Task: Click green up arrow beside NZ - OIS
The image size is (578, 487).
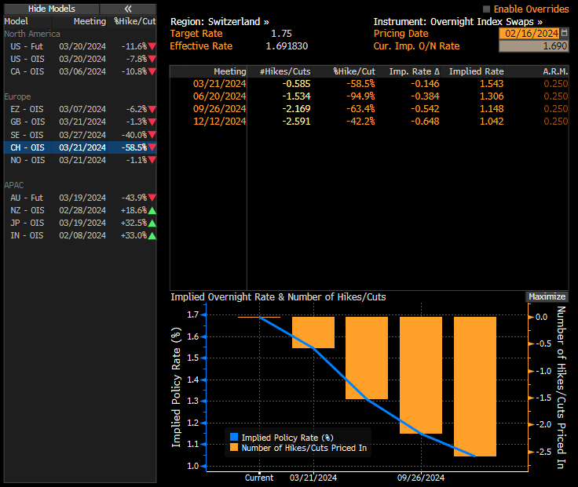Action: pyautogui.click(x=152, y=210)
